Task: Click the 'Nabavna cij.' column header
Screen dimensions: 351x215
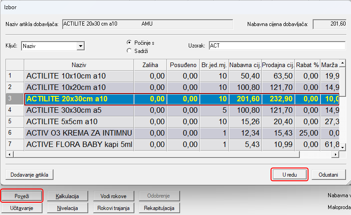Action: (245, 65)
